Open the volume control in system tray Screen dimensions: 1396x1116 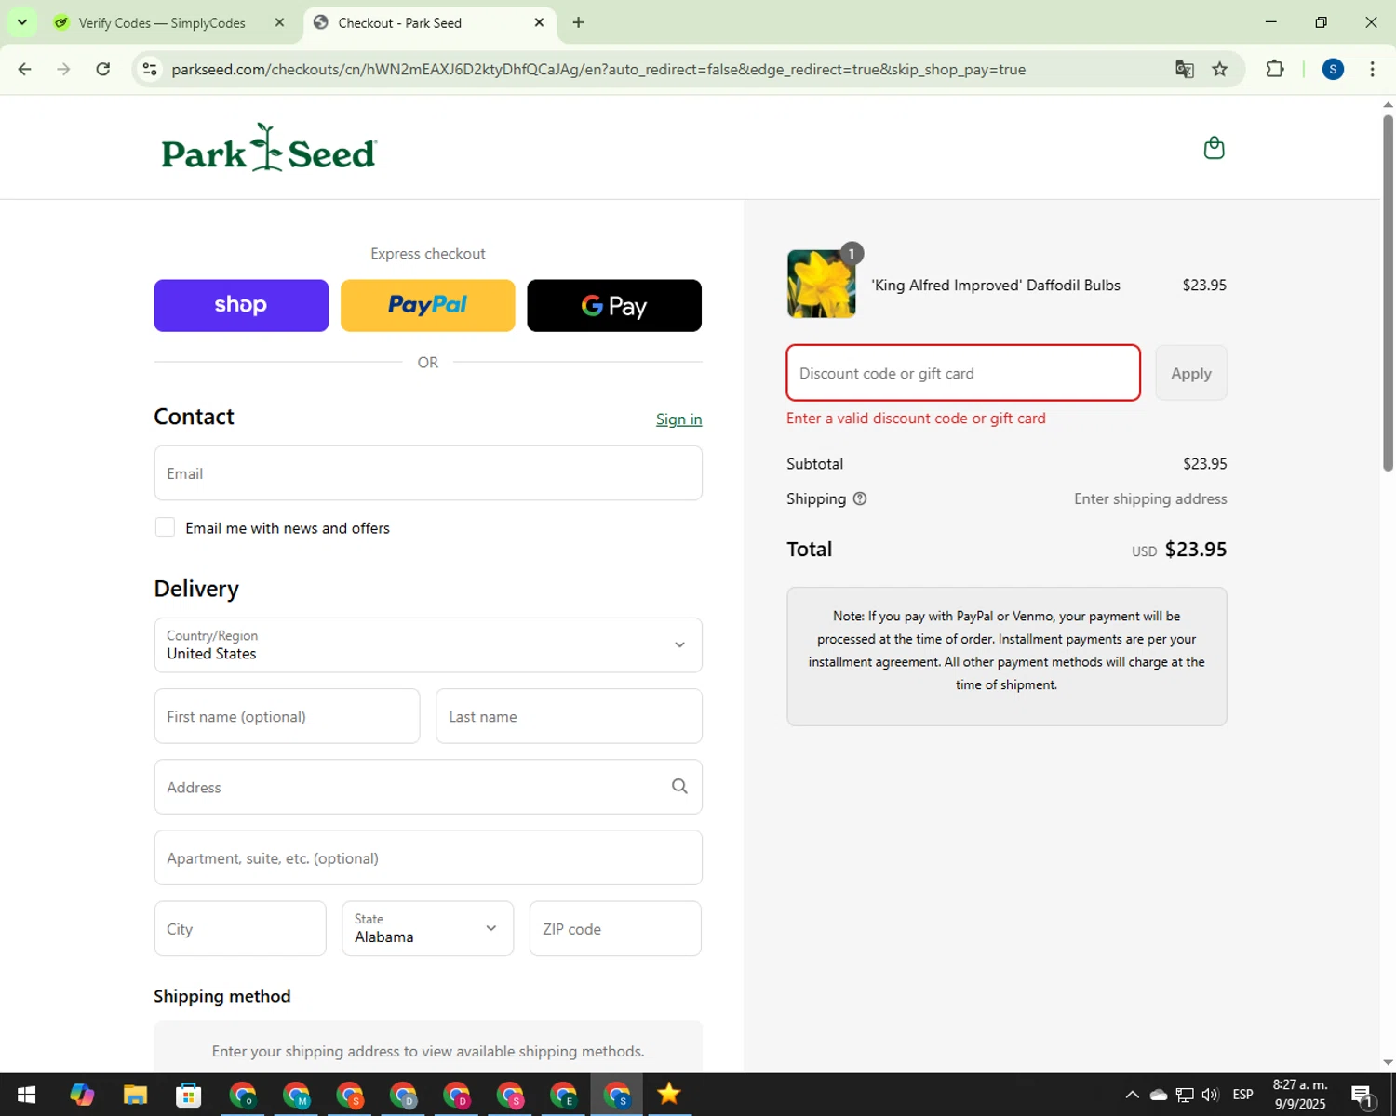[x=1210, y=1095]
